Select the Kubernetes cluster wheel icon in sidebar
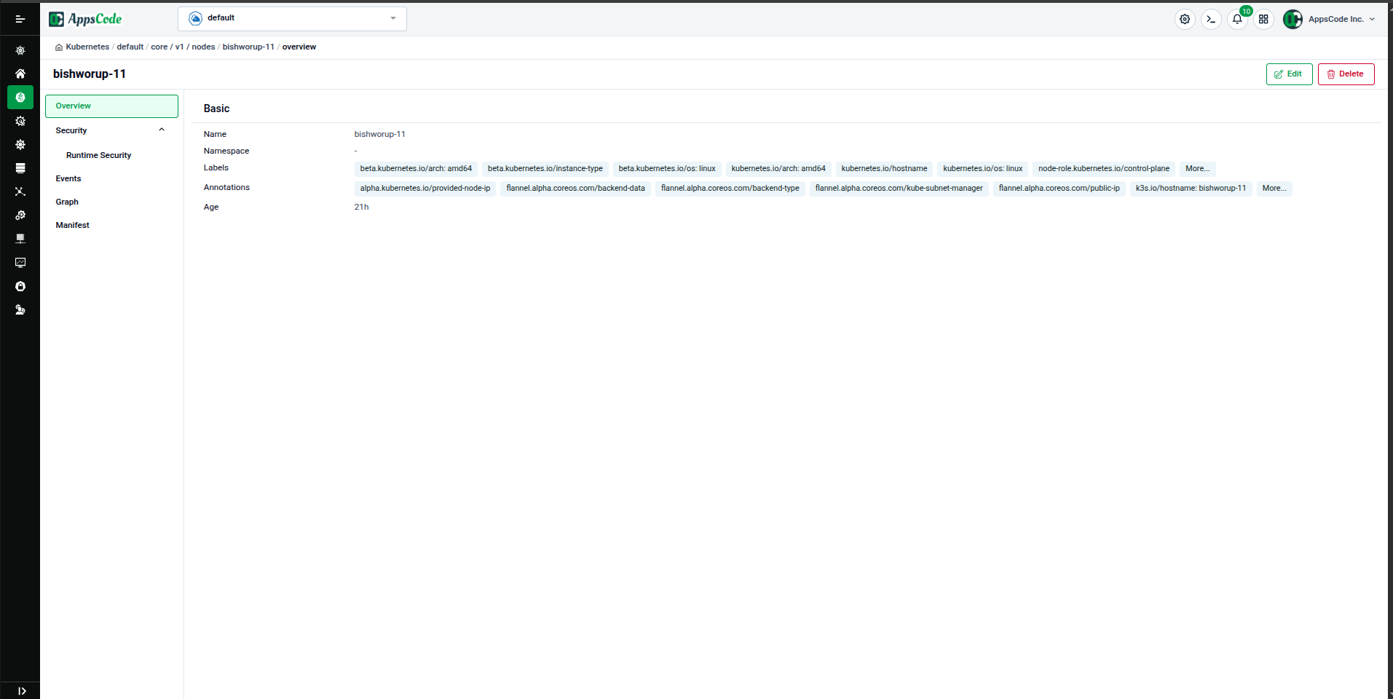Image resolution: width=1393 pixels, height=699 pixels. 20,50
